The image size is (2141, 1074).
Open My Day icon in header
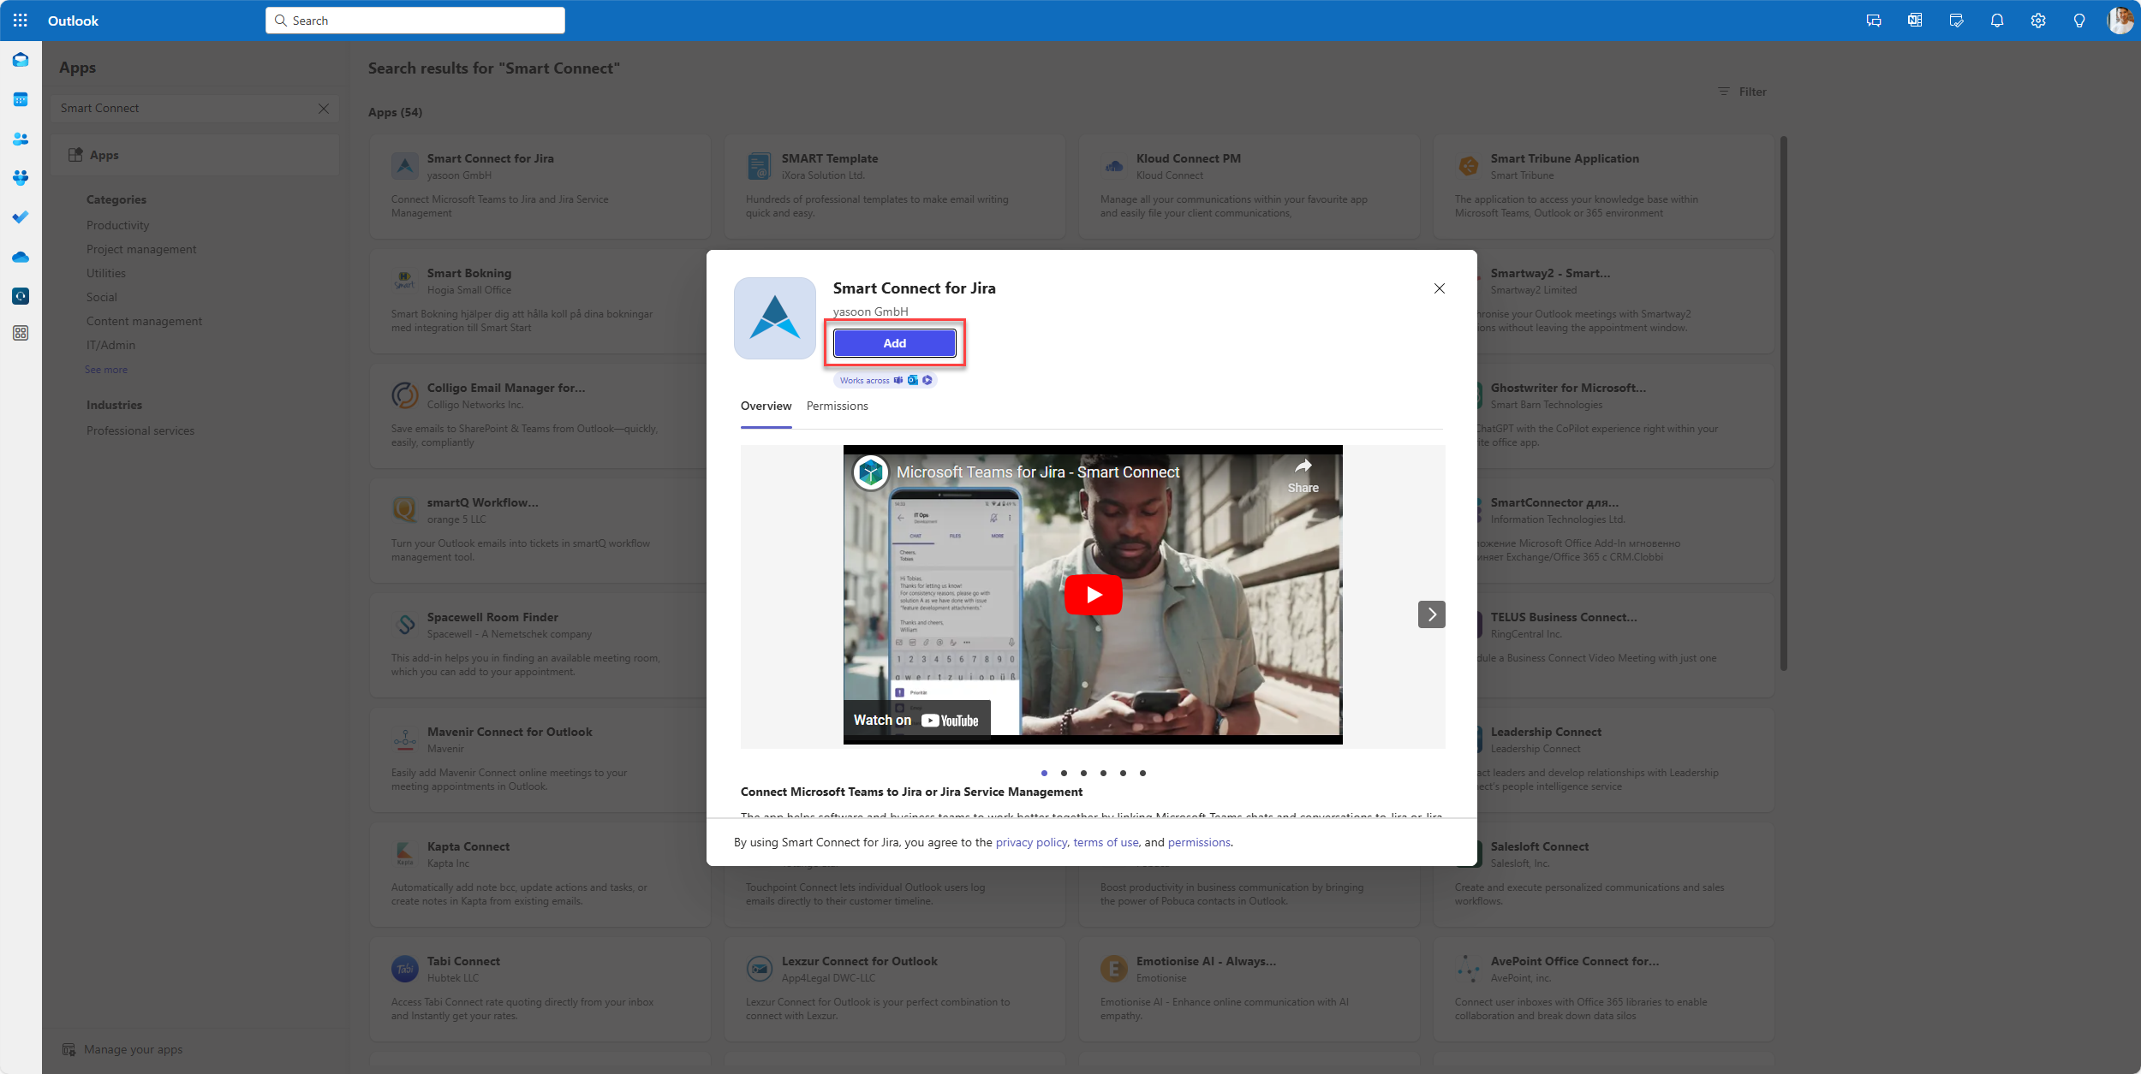1956,21
